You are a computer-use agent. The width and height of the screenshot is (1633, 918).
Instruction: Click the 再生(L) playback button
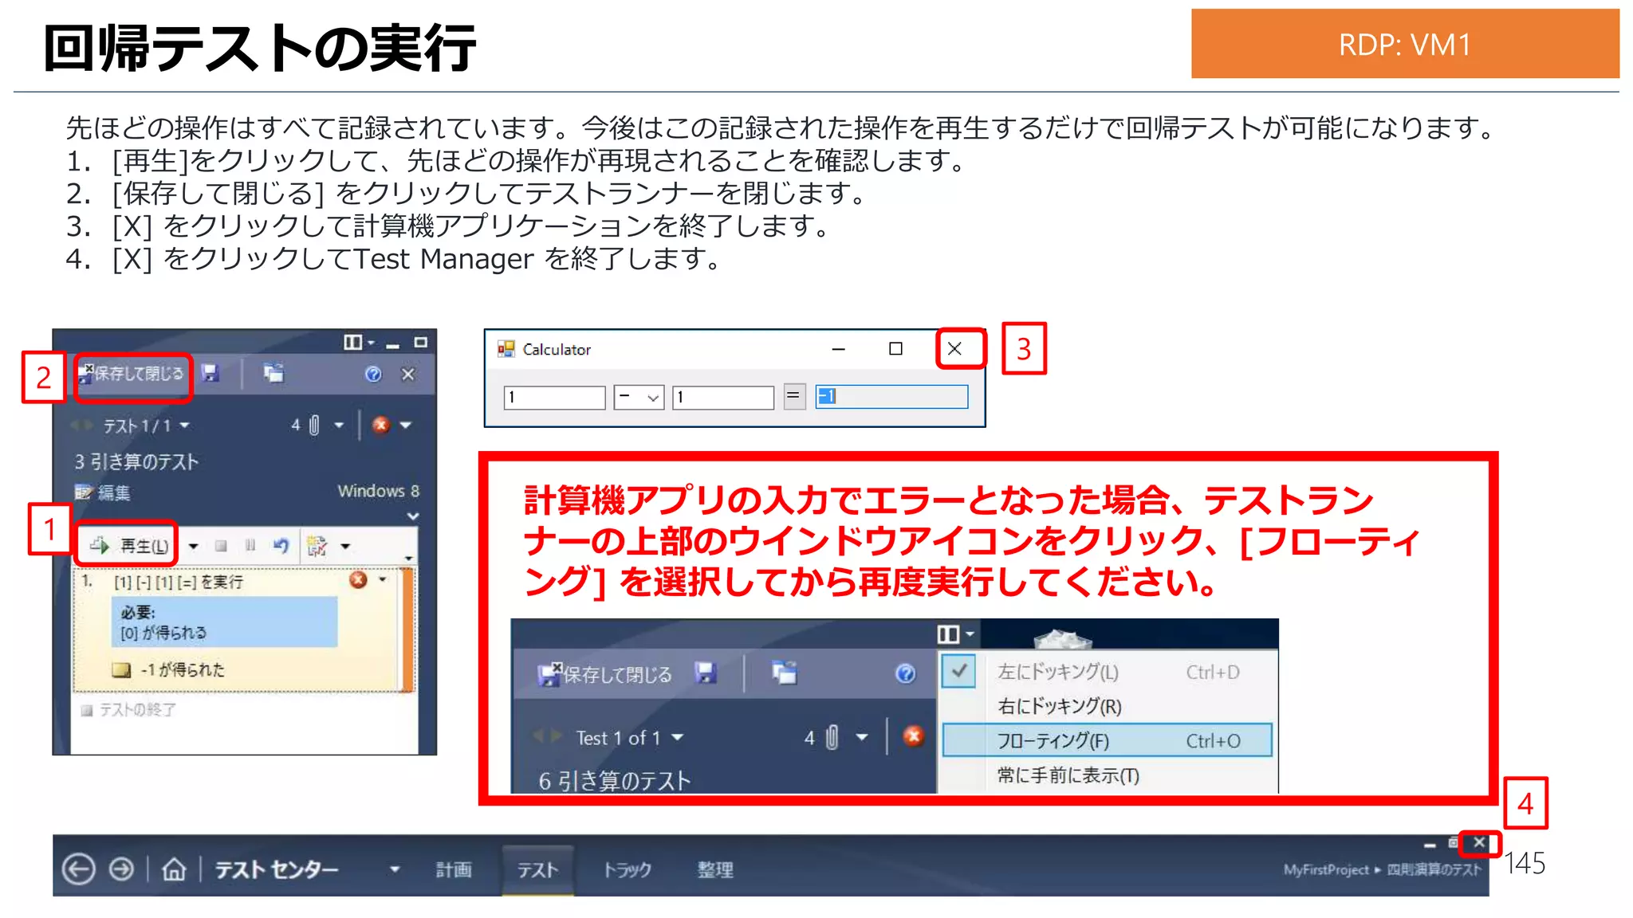point(128,546)
